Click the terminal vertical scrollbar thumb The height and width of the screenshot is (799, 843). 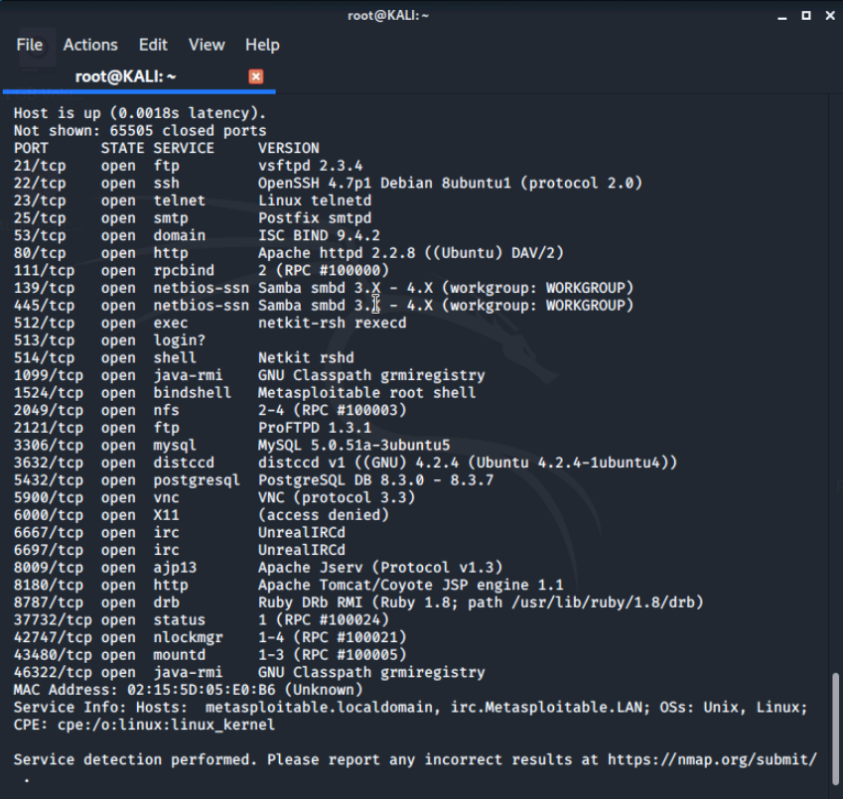click(835, 729)
